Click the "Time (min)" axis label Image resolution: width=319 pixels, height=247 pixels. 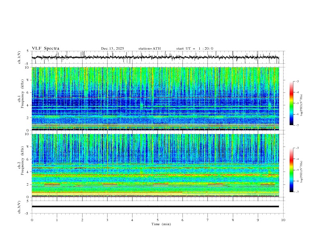161,224
